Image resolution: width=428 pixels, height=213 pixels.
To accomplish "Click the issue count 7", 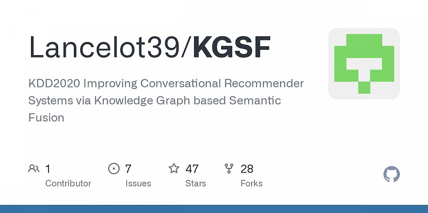I will point(128,168).
